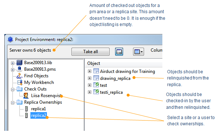Image resolution: width=221 pixels, height=133 pixels.
Task: Open the table view dropdown button
Action: pos(139,52)
